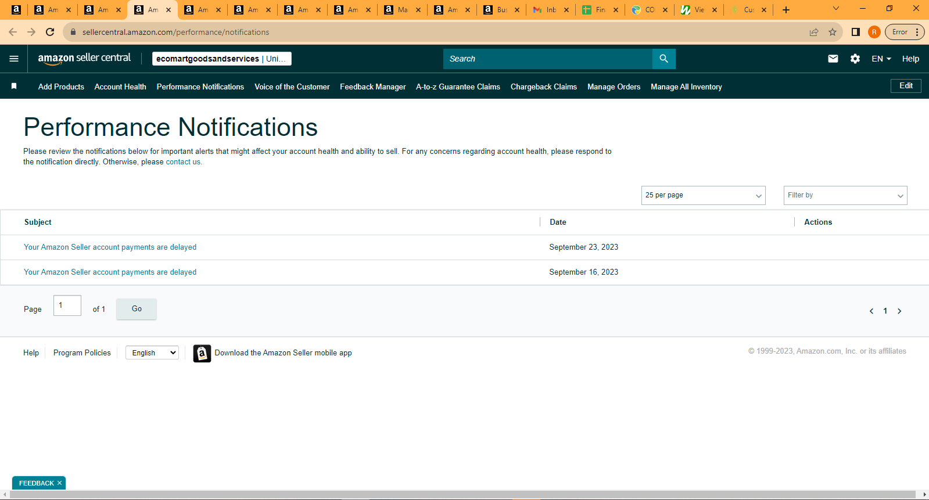Open the ecomartgoodsandservices account switcher
This screenshot has height=500, width=929.
point(221,59)
